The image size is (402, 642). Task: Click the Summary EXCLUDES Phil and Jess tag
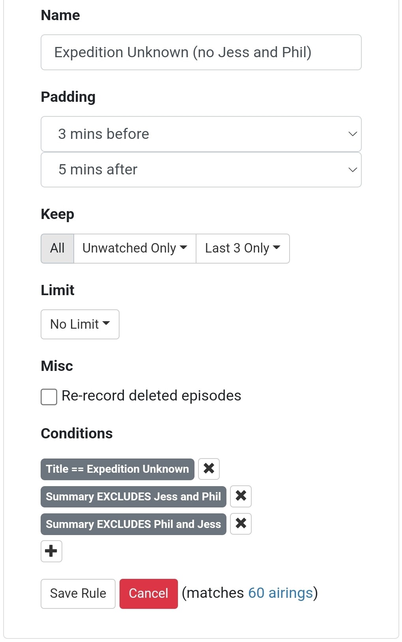133,524
